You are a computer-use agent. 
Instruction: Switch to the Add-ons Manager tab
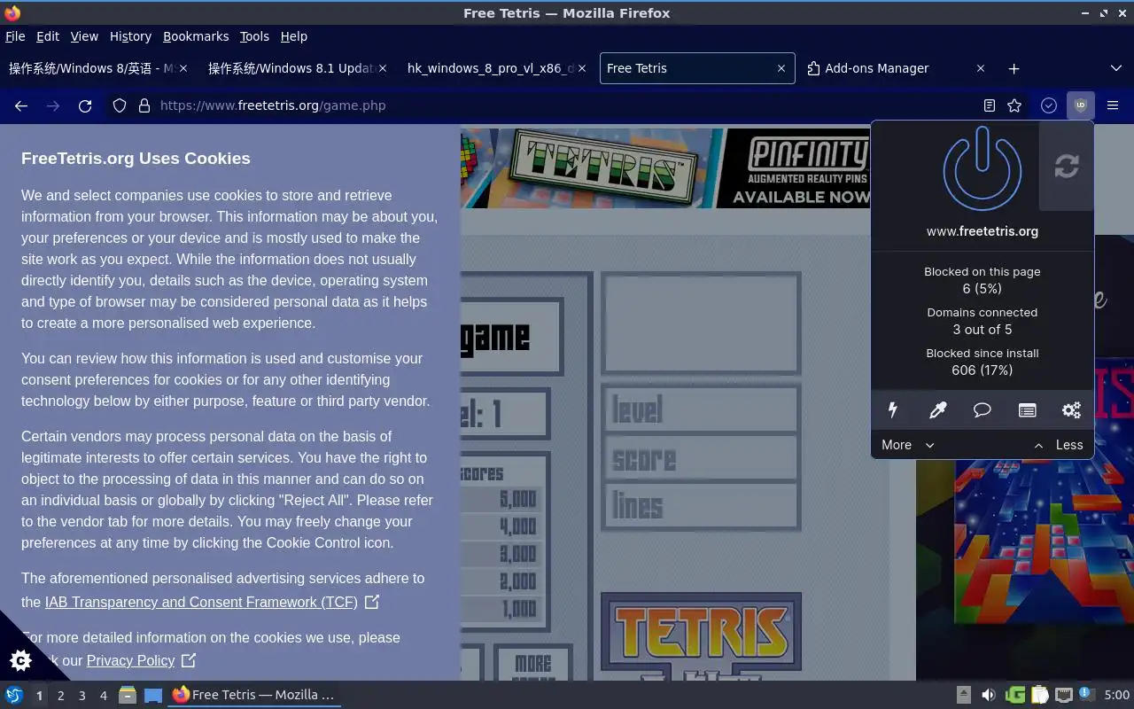point(897,68)
